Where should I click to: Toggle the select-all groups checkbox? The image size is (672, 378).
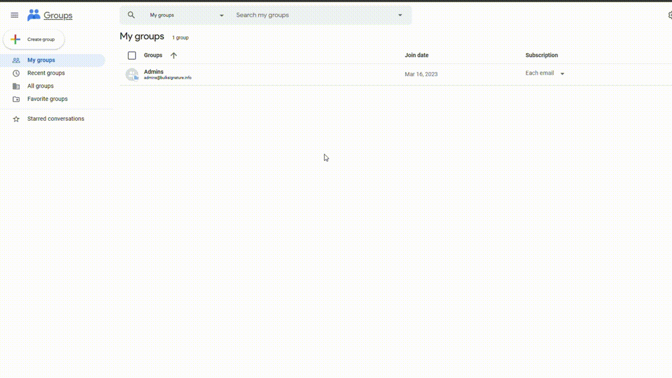pos(132,56)
